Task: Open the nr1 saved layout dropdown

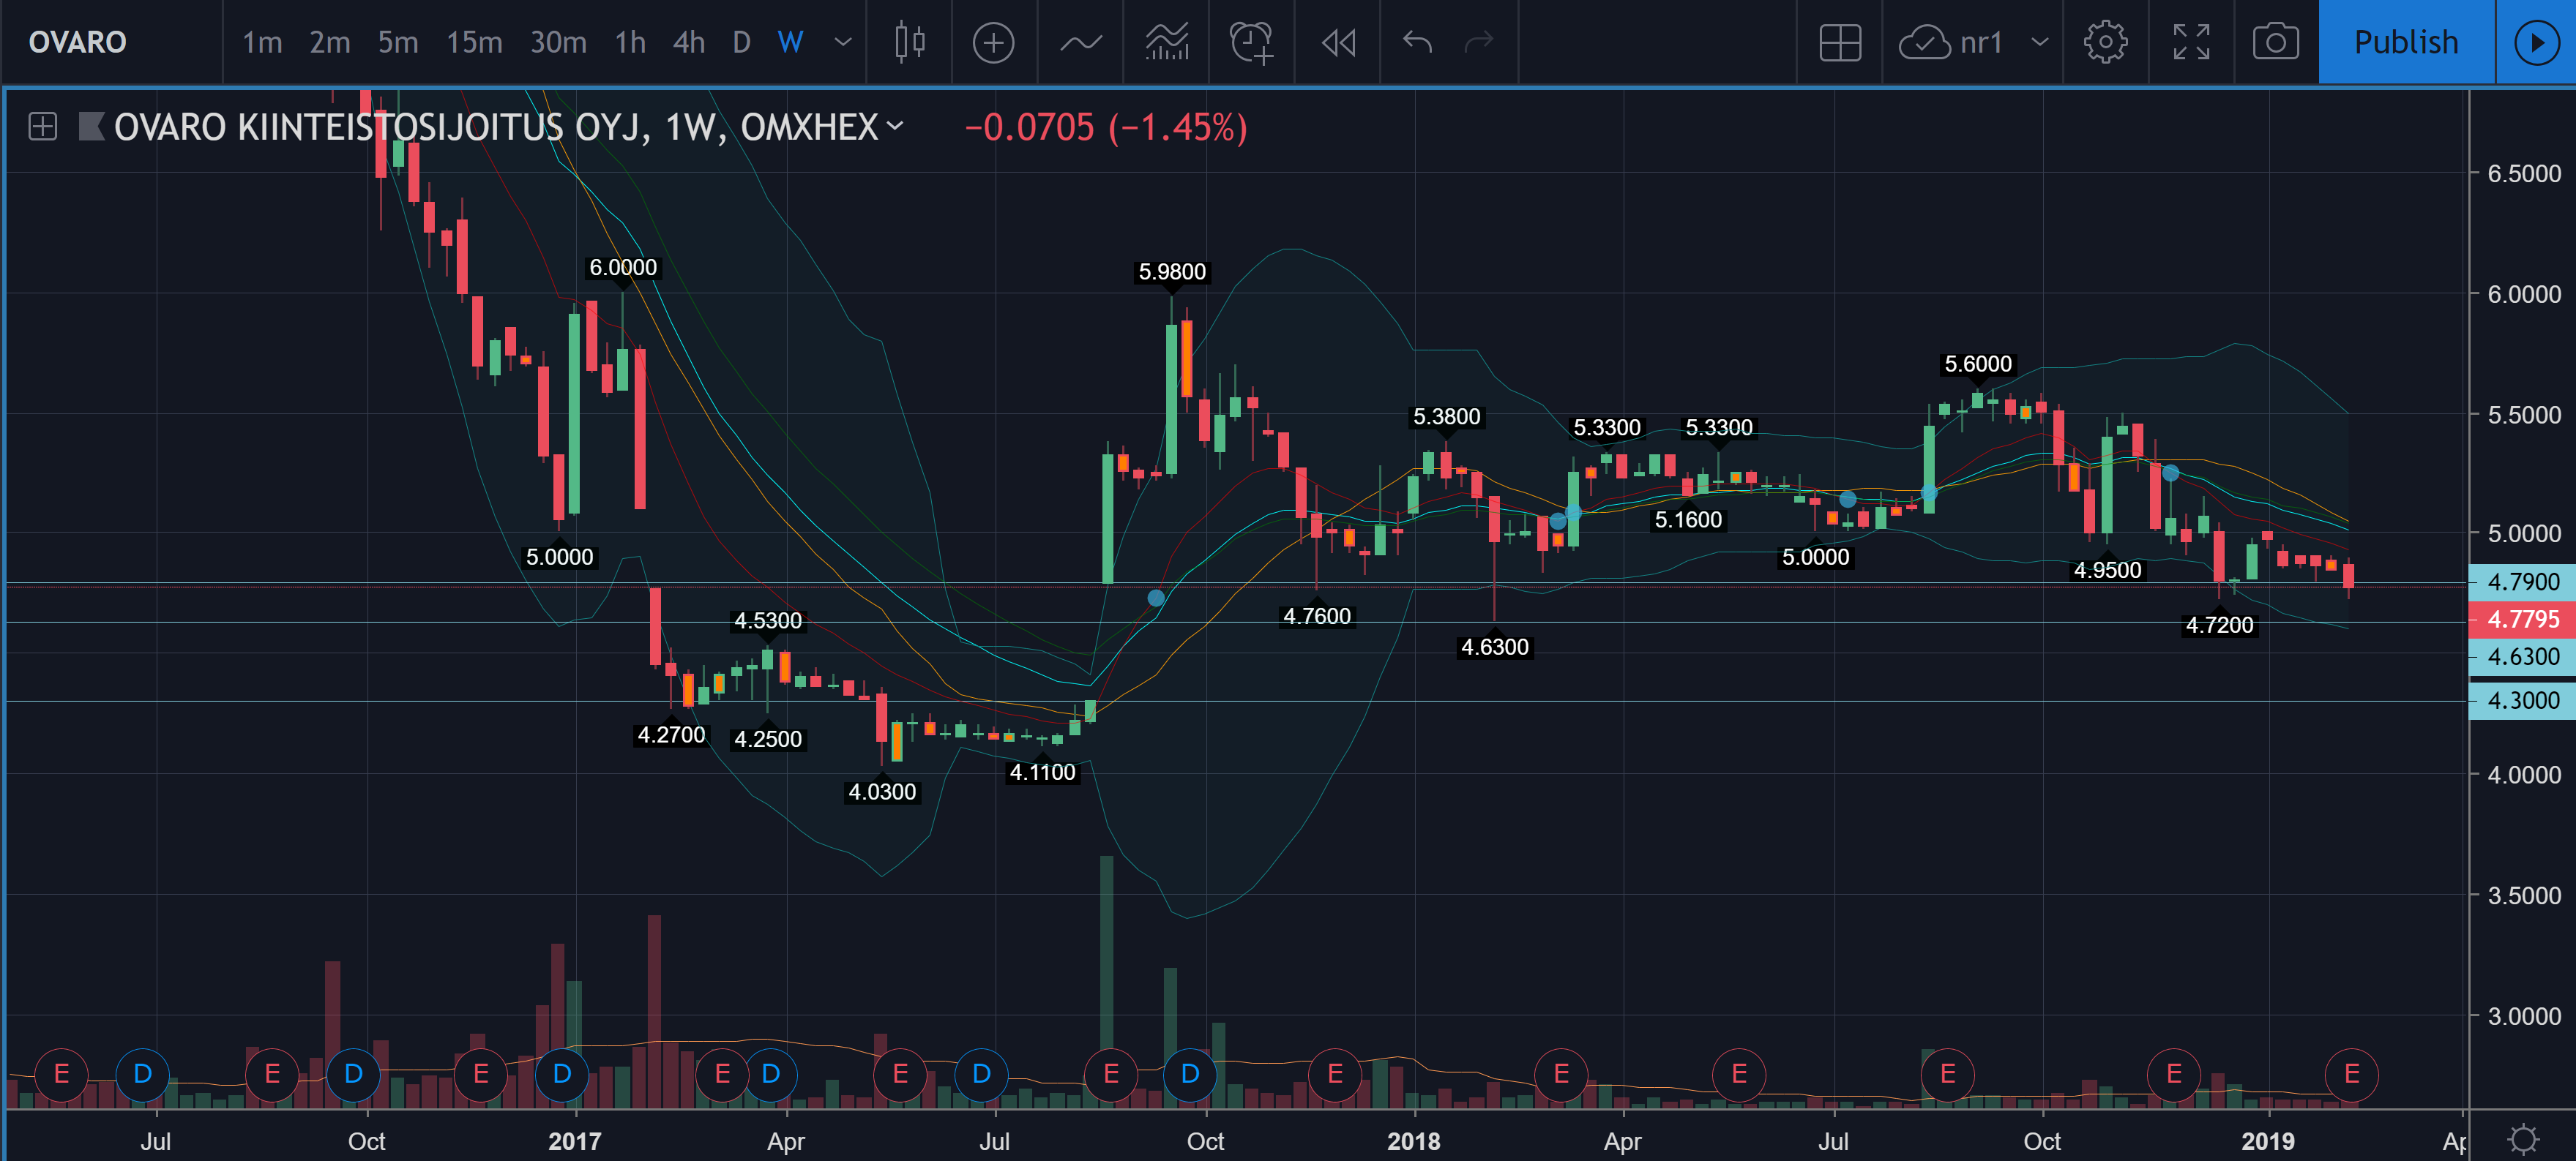Action: [x=2039, y=42]
